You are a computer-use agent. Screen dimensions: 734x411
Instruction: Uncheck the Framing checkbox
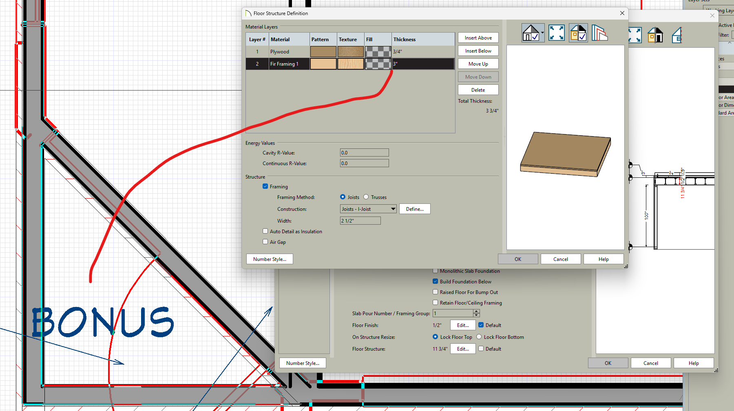[x=265, y=186]
